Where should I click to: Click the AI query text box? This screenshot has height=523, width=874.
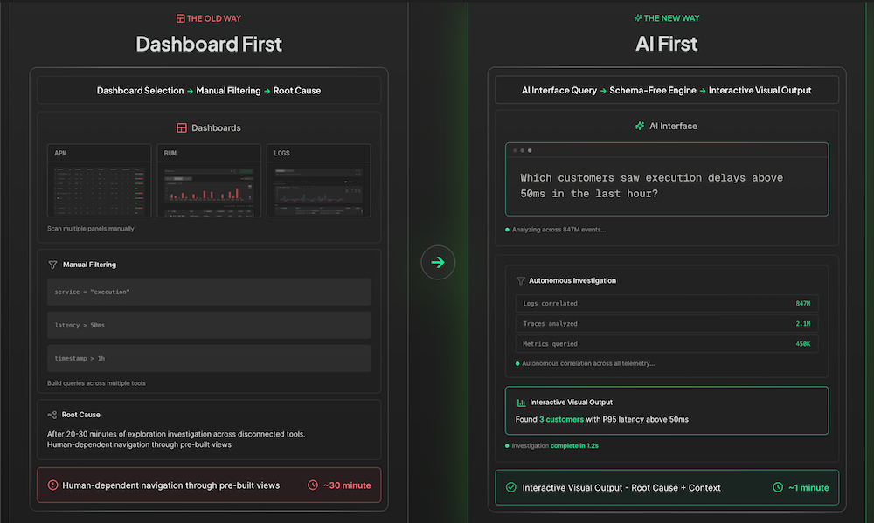[x=667, y=179]
